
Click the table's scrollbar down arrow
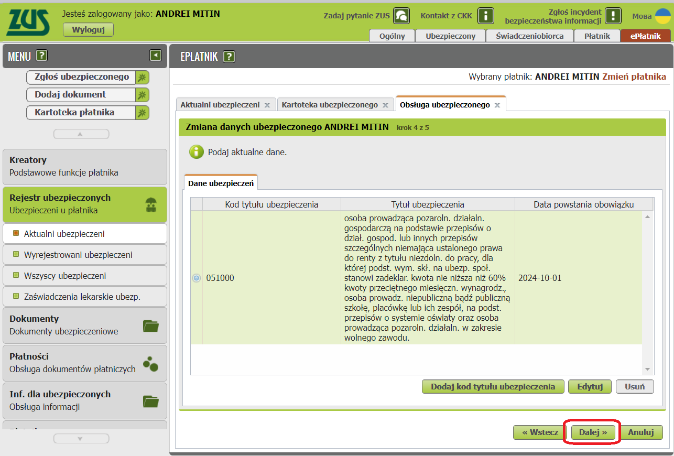pos(647,370)
